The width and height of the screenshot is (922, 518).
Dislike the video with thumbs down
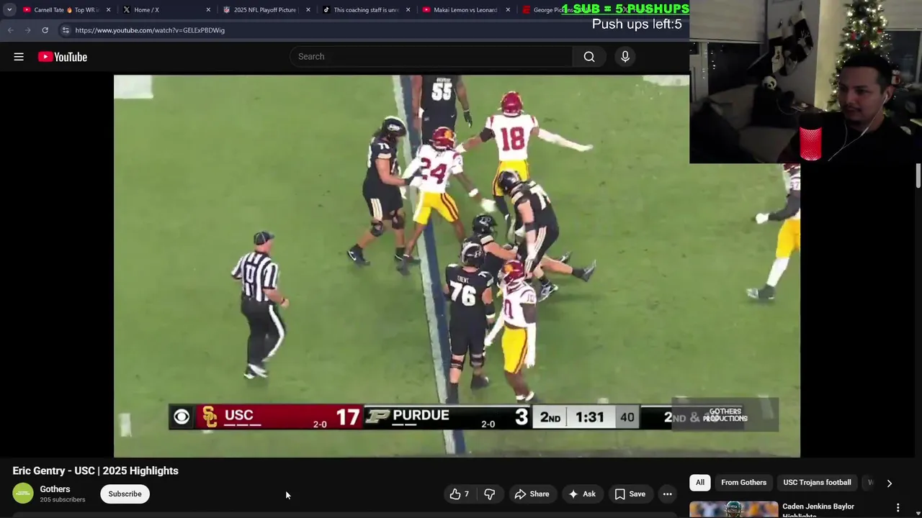pyautogui.click(x=490, y=494)
